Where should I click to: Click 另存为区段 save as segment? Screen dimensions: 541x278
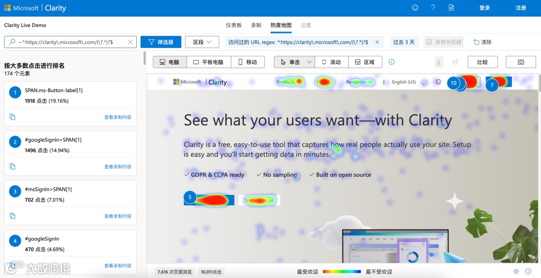pyautogui.click(x=444, y=42)
